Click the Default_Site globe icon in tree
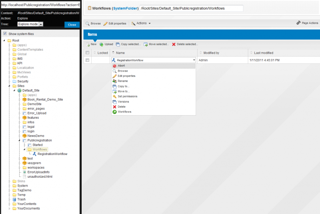Screen dimensions: 320x214 (19, 90)
